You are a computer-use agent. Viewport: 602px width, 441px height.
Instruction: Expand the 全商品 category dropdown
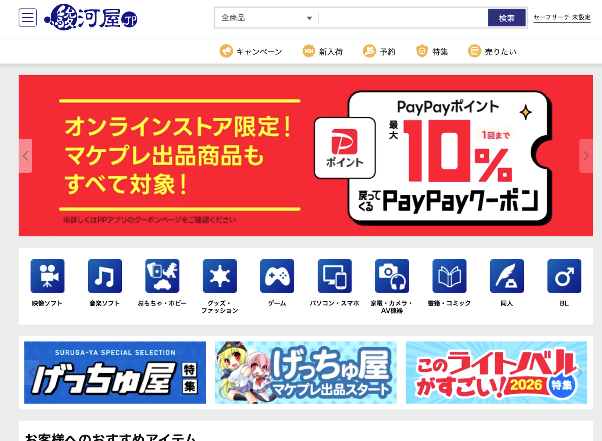[x=267, y=18]
